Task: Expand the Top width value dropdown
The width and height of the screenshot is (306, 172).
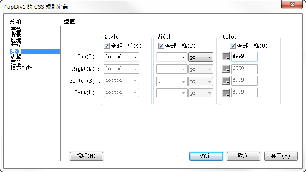Action: pyautogui.click(x=172, y=57)
